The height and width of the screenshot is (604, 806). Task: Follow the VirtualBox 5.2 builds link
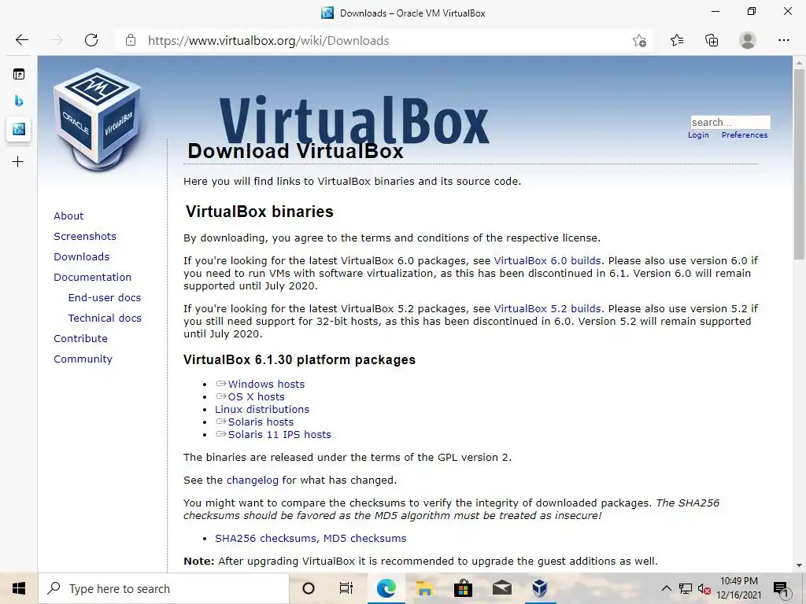(x=547, y=308)
